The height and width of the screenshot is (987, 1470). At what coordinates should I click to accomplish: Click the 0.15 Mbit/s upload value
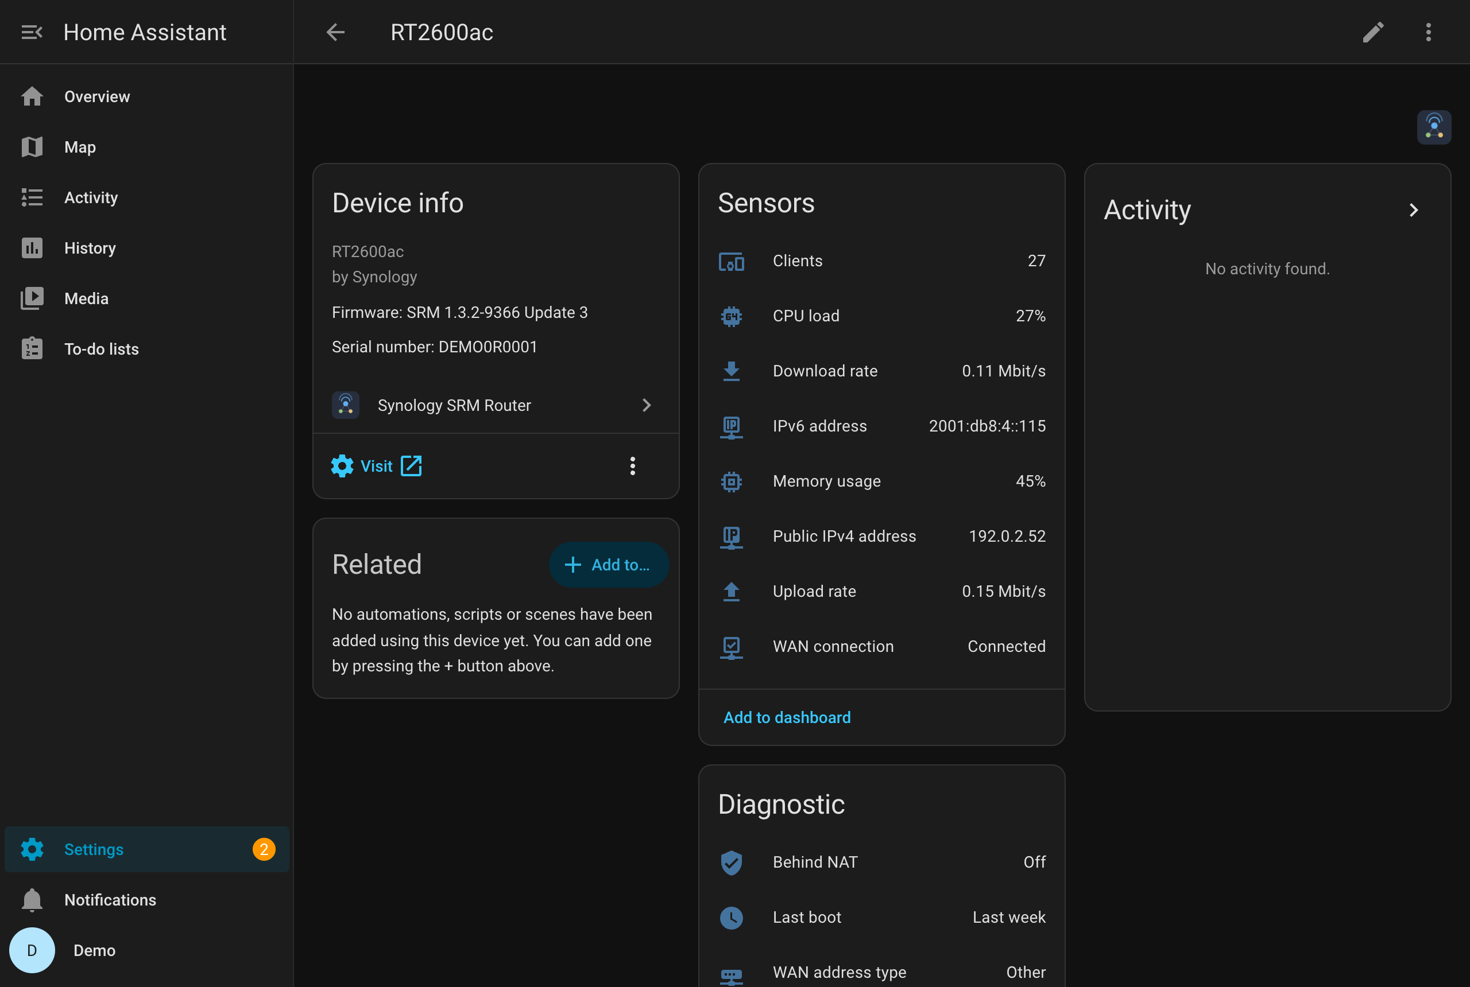tap(1003, 591)
